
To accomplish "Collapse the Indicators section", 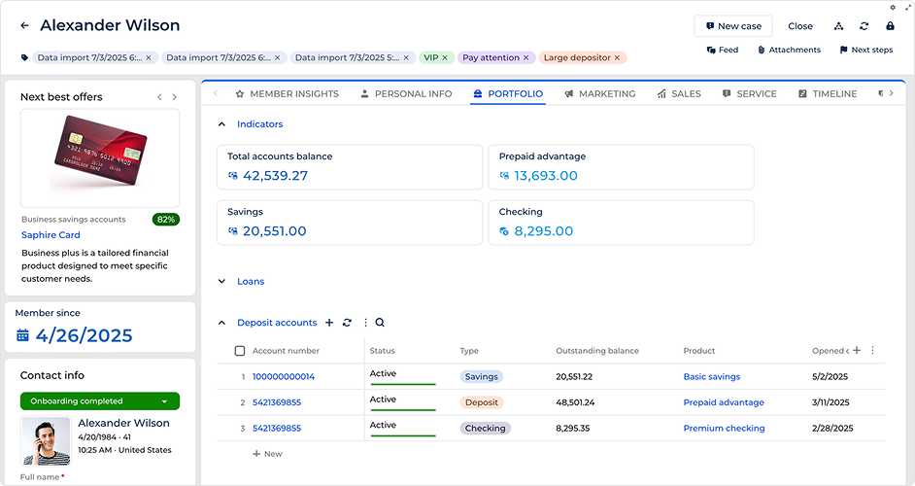I will click(221, 124).
